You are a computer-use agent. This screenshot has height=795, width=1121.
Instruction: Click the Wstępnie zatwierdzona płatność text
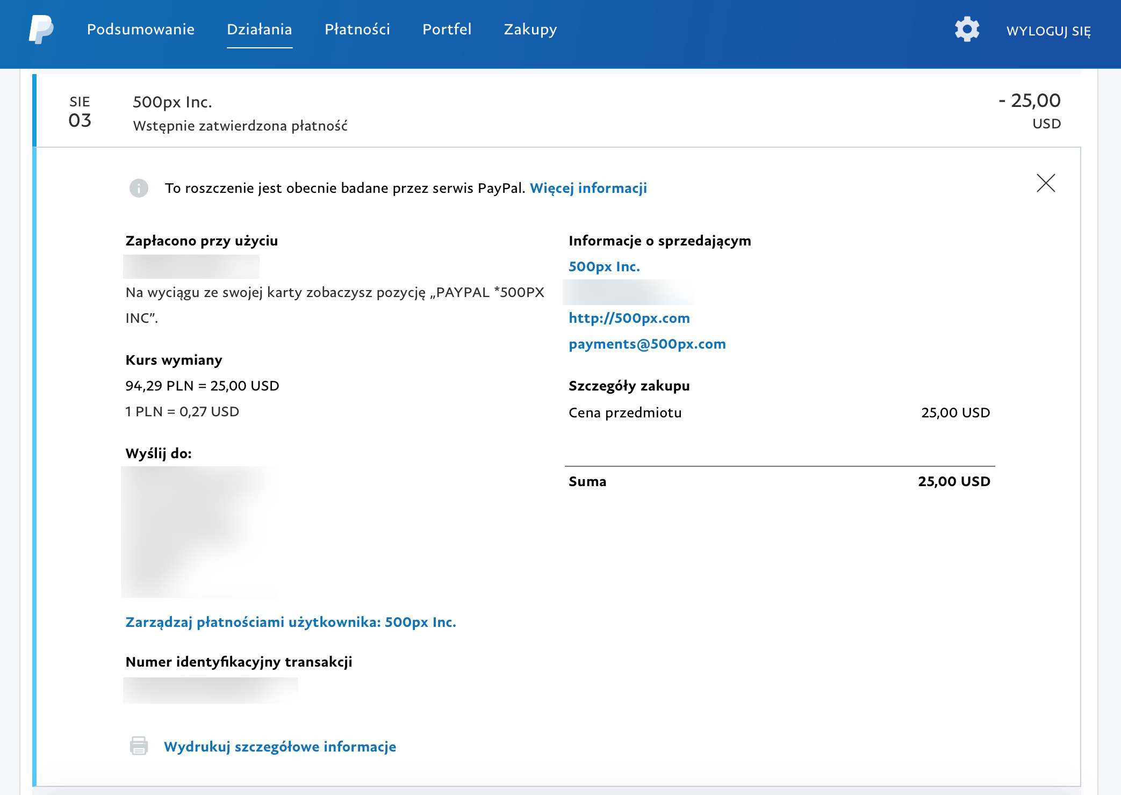point(240,126)
